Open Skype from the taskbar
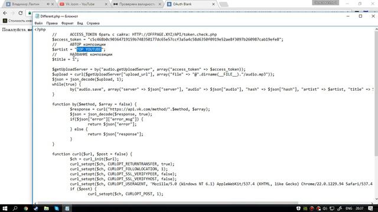This screenshot has width=378, height=212. coord(57,208)
